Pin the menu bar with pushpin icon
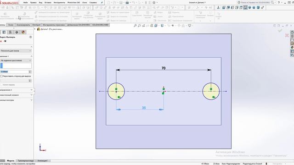The height and width of the screenshot is (165, 294). 102,3
